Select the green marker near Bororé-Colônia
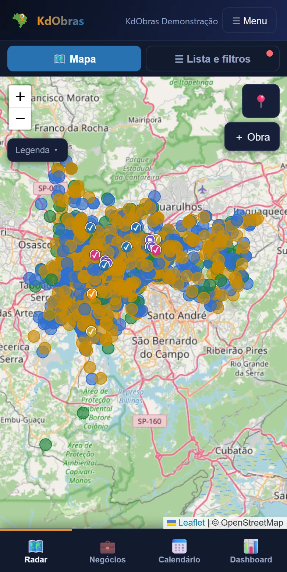This screenshot has width=287, height=572. [x=83, y=413]
